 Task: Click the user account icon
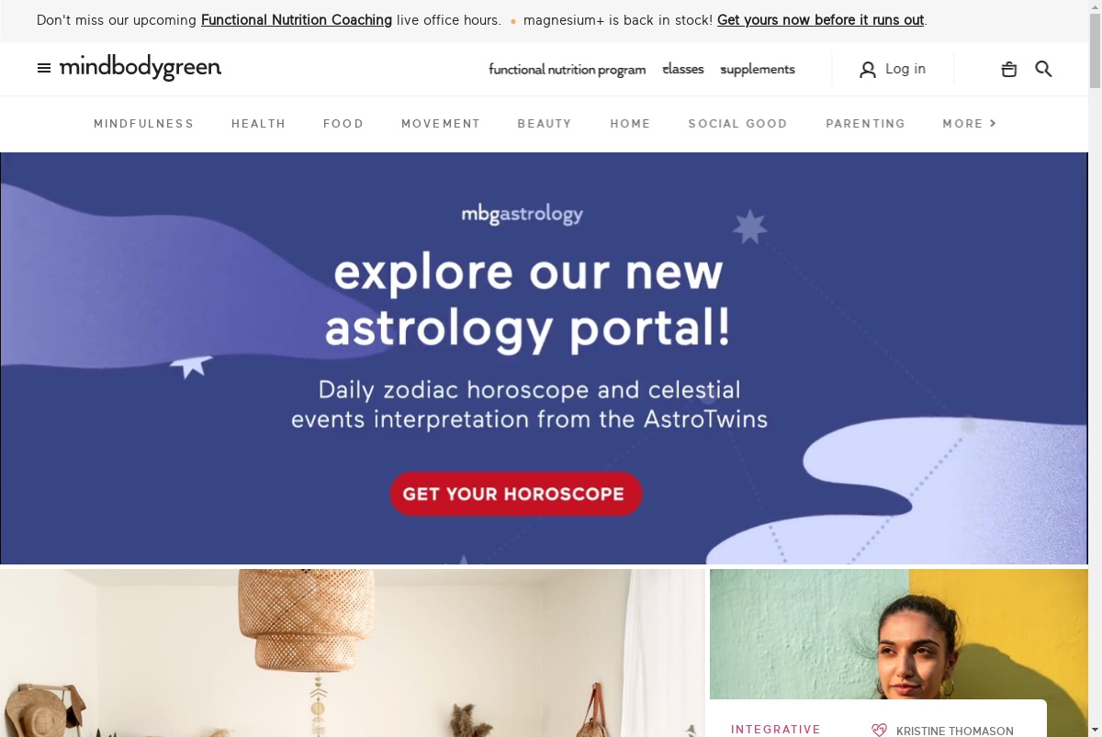[868, 70]
